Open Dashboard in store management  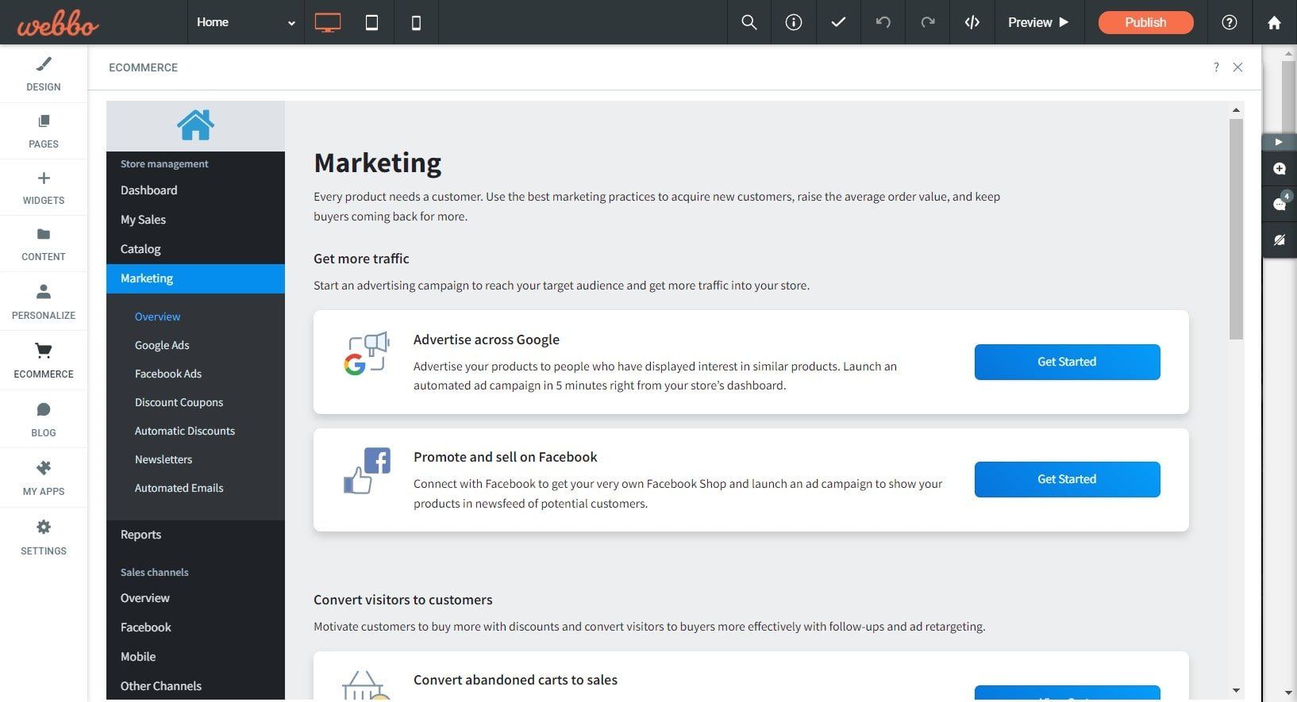[195, 190]
